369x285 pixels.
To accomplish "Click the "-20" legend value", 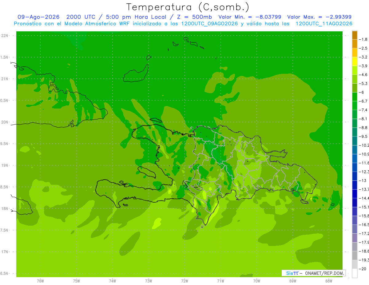I will pos(363,269).
